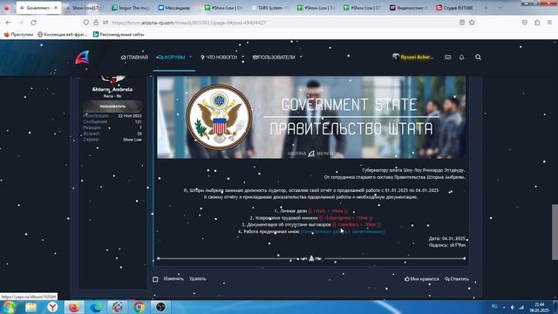Expand the ЧТО НОВОГО? dropdown arrow

click(242, 57)
